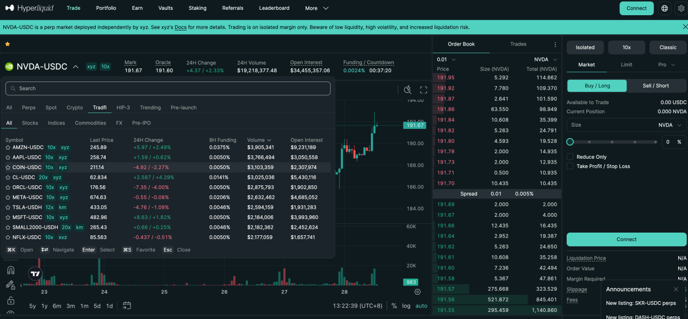Open the go-to-date calendar icon near timeframes
Viewport: 688px width, 319px height.
click(x=127, y=305)
